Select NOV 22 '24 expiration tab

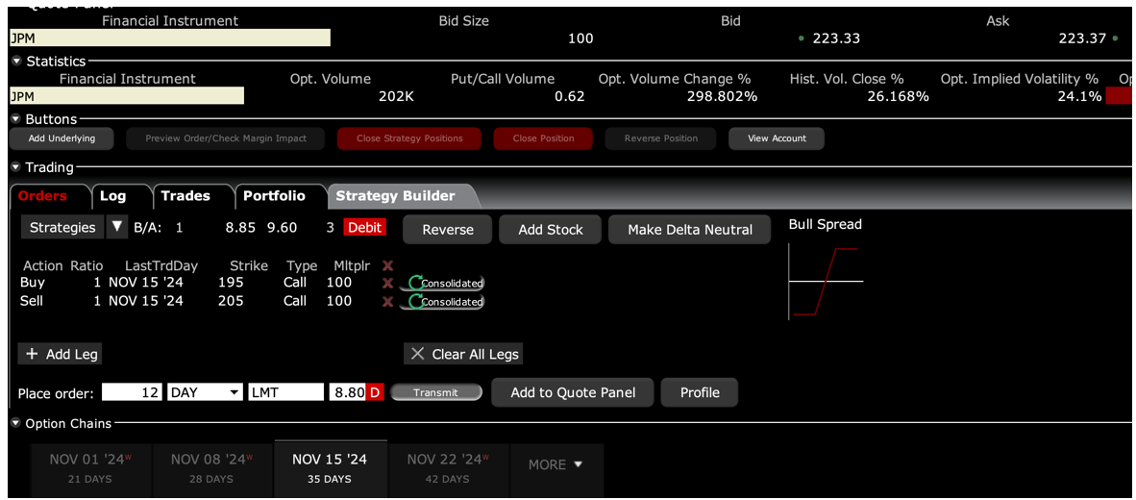449,468
